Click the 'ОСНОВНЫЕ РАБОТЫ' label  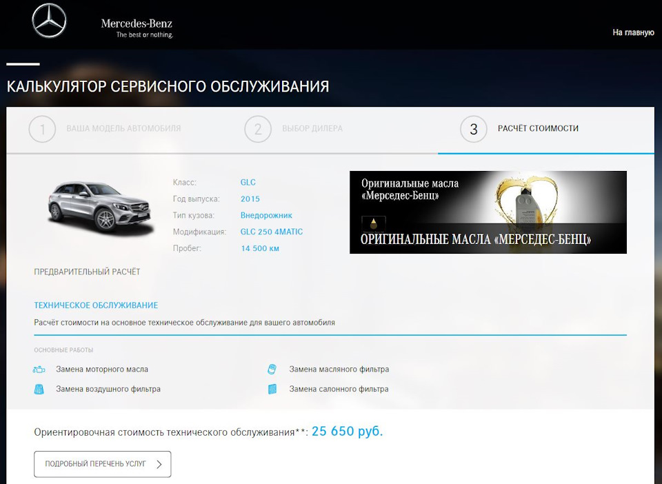[x=63, y=350]
